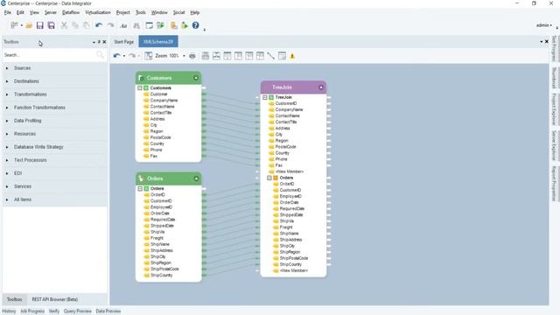The width and height of the screenshot is (560, 315).
Task: Open the Data Preview bottom panel
Action: [108, 311]
